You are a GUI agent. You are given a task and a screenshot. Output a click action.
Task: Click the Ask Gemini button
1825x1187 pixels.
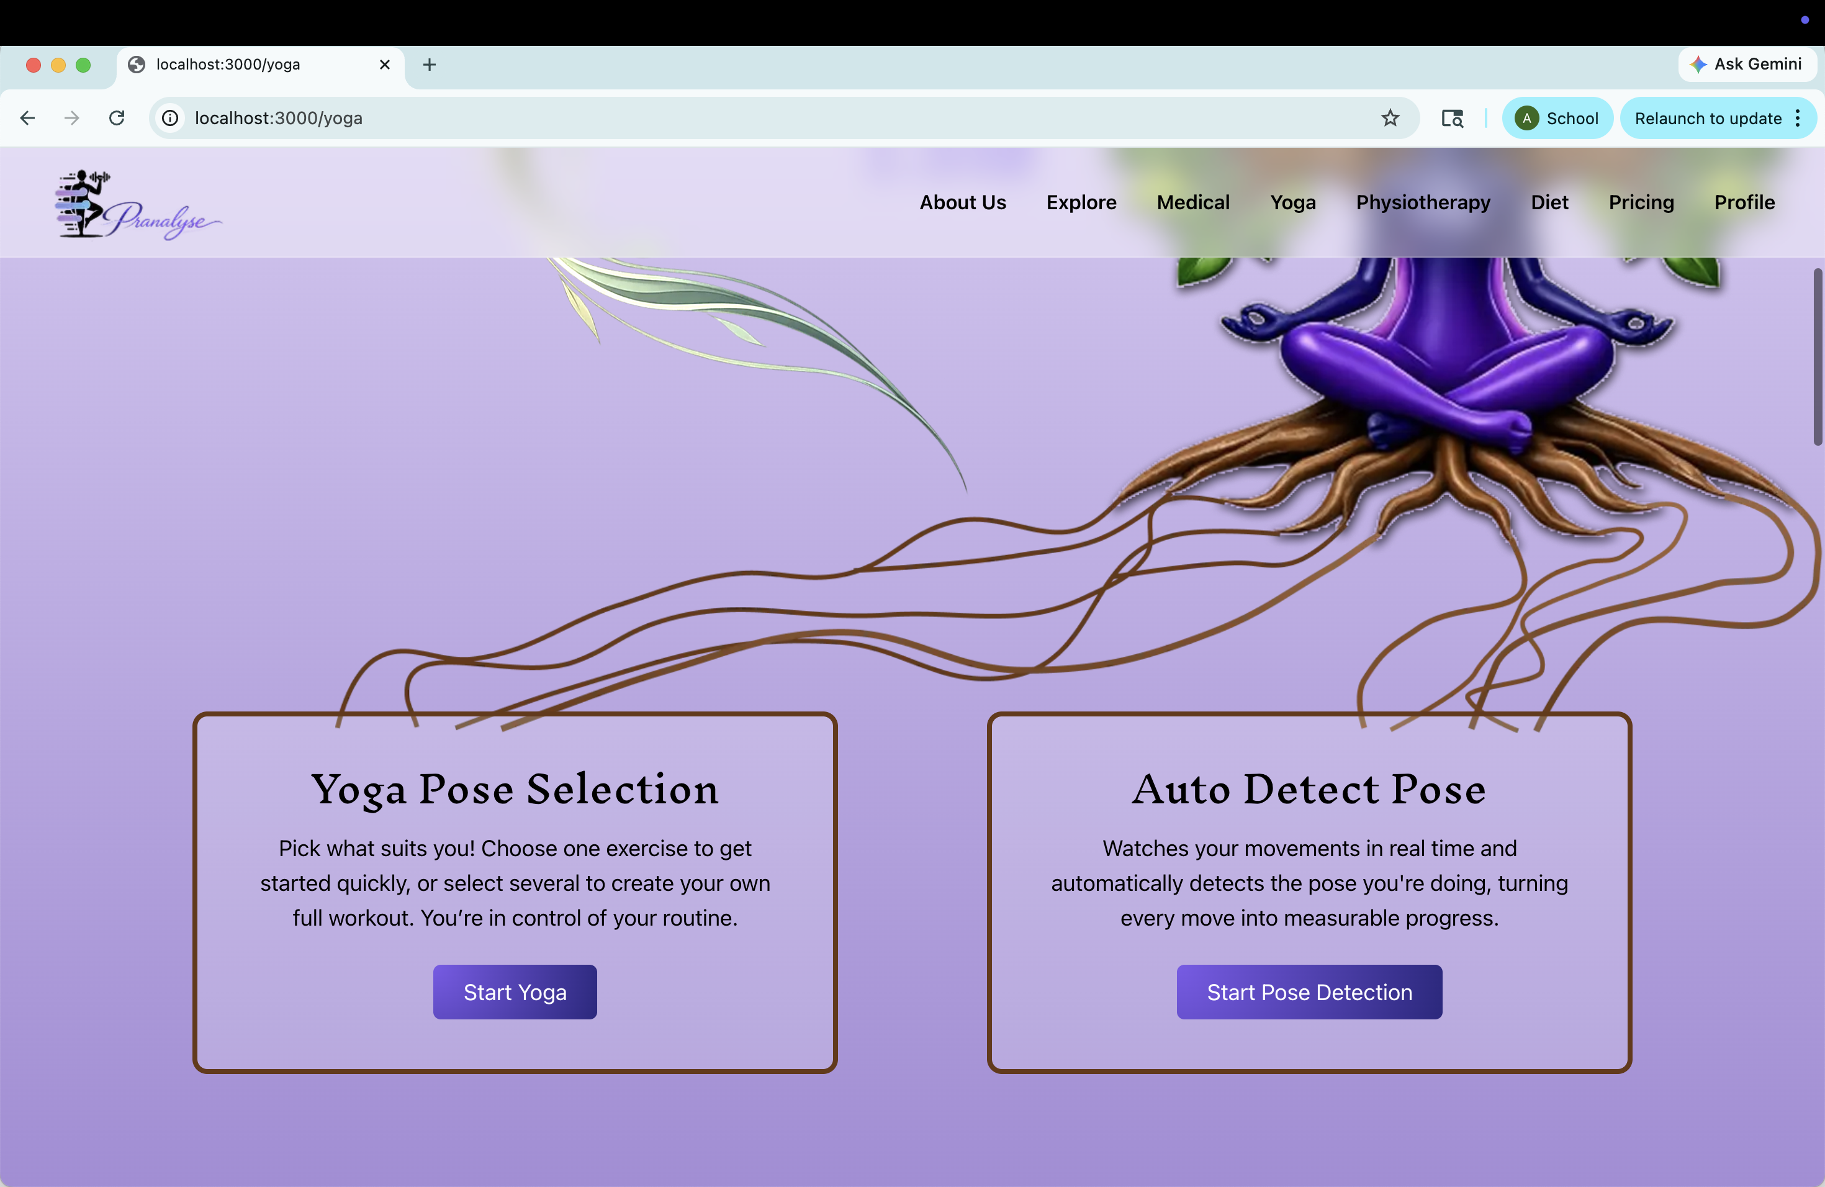pyautogui.click(x=1746, y=65)
